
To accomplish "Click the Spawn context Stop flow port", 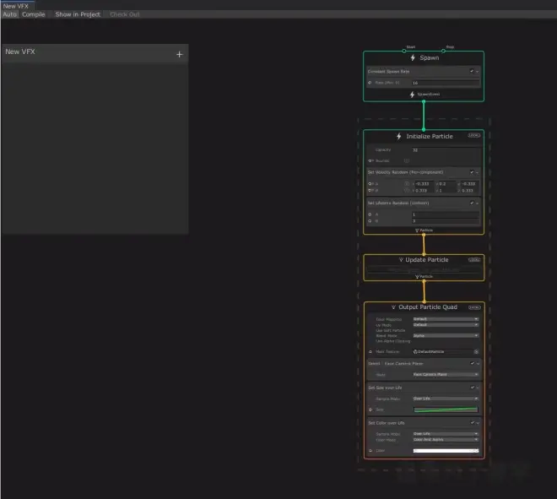I will pyautogui.click(x=443, y=51).
